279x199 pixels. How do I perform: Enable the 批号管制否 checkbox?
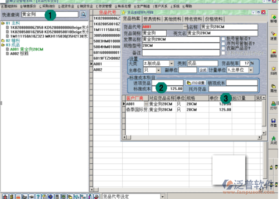223,39
